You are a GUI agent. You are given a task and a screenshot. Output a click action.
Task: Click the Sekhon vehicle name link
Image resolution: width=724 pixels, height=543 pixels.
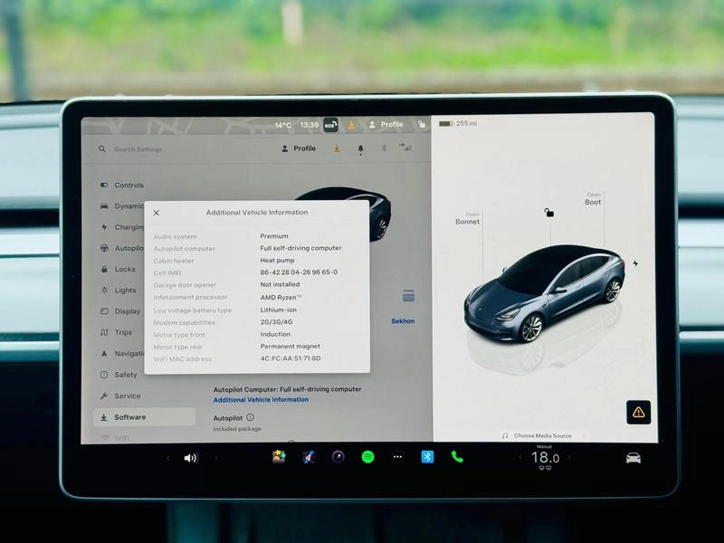403,321
